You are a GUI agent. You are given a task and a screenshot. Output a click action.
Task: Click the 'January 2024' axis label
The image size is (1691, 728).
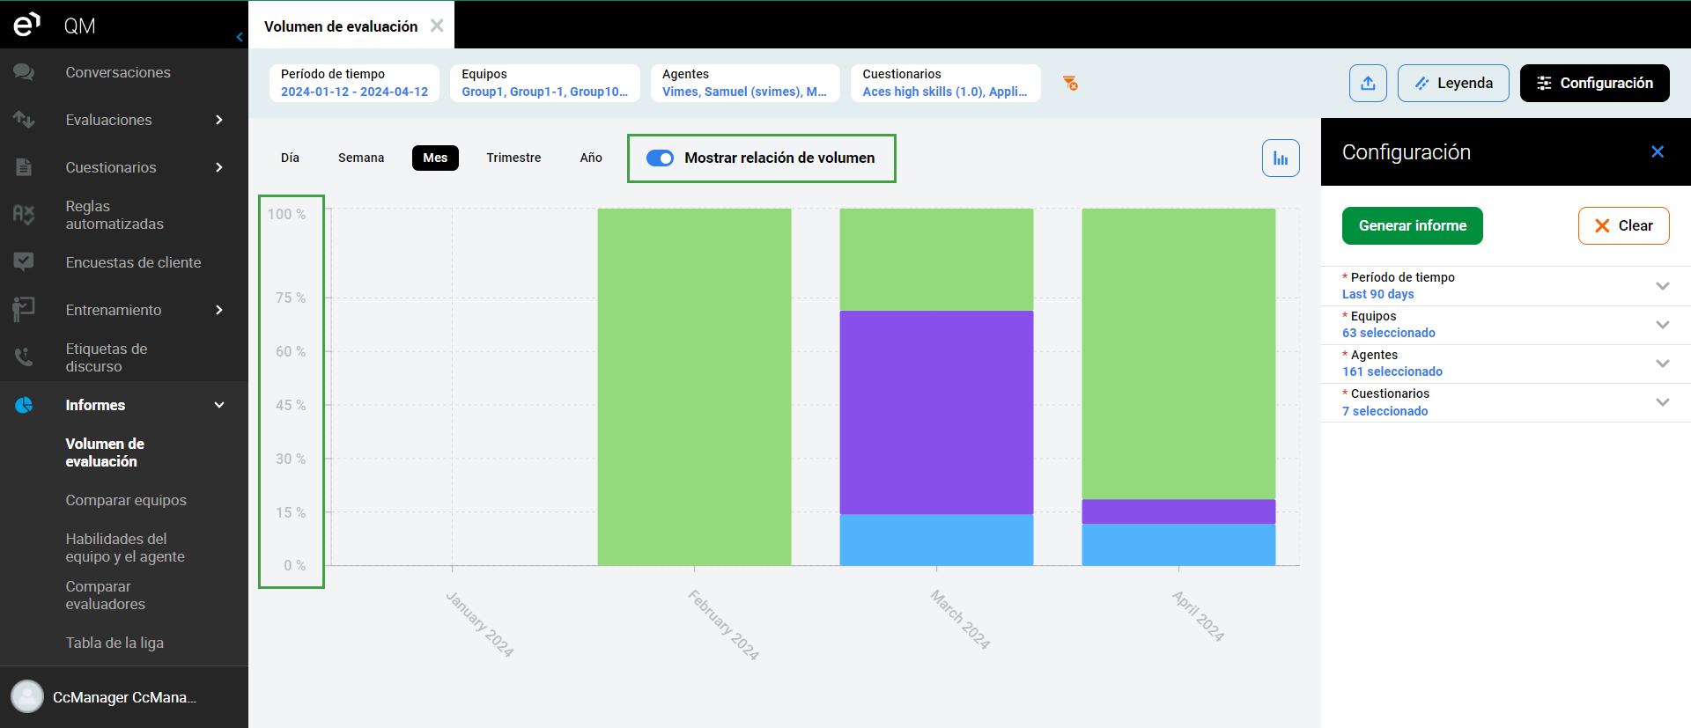click(x=479, y=624)
